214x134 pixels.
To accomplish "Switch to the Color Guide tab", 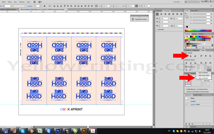I will pos(194,11).
